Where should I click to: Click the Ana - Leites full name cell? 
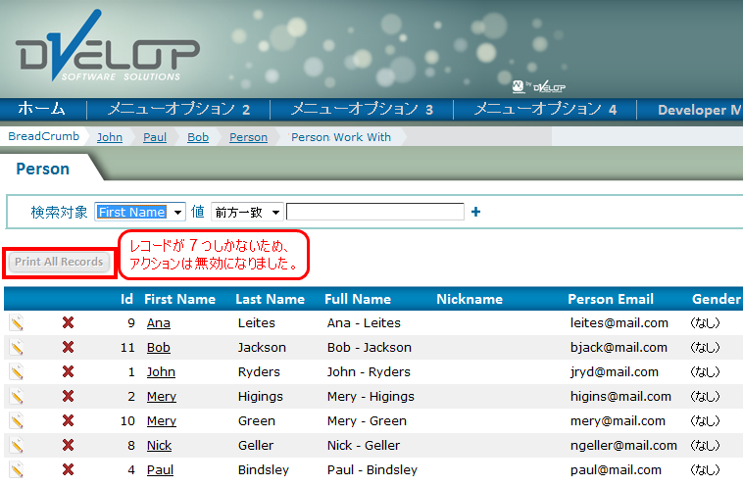tap(364, 323)
